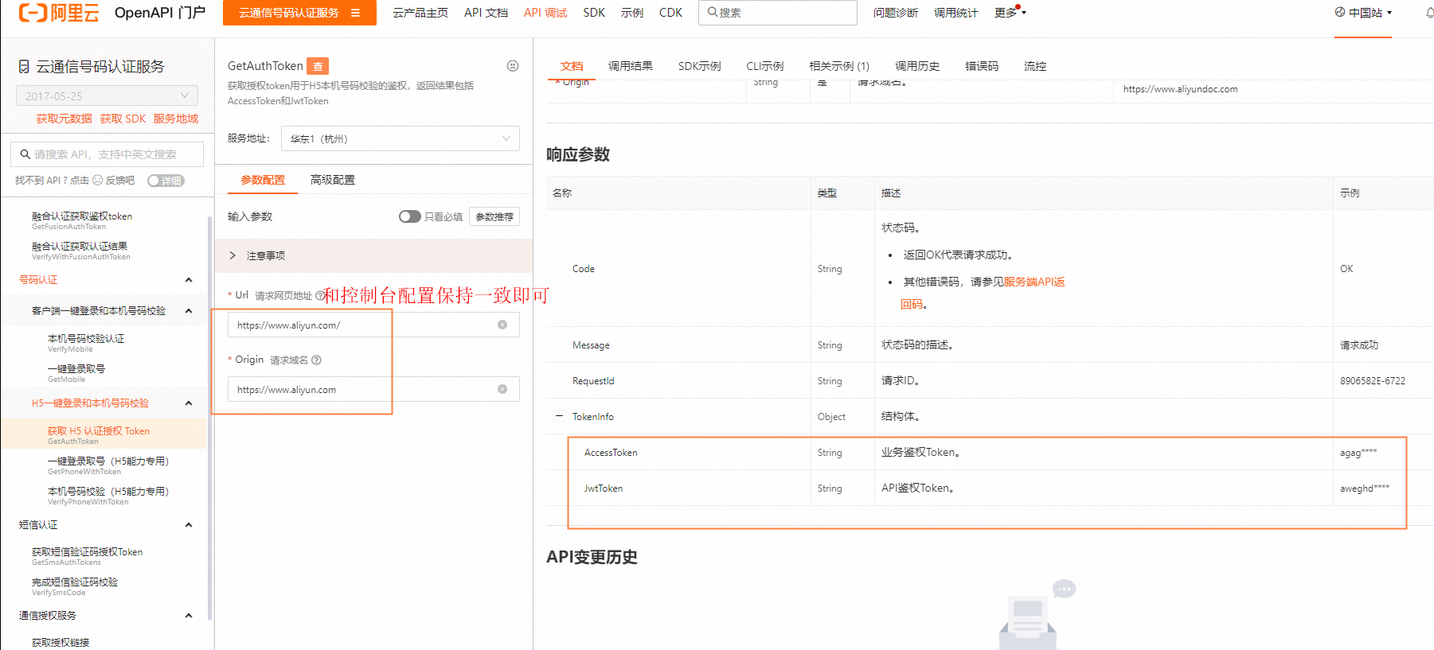Click the orange 查 badge next to GetAuthToken
Image resolution: width=1434 pixels, height=650 pixels.
click(318, 66)
